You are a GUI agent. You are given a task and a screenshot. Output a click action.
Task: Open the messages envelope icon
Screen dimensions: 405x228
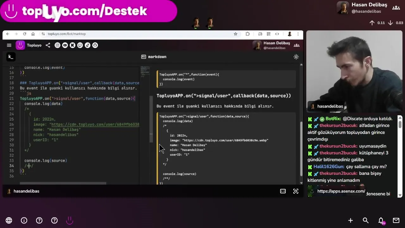pos(396,220)
